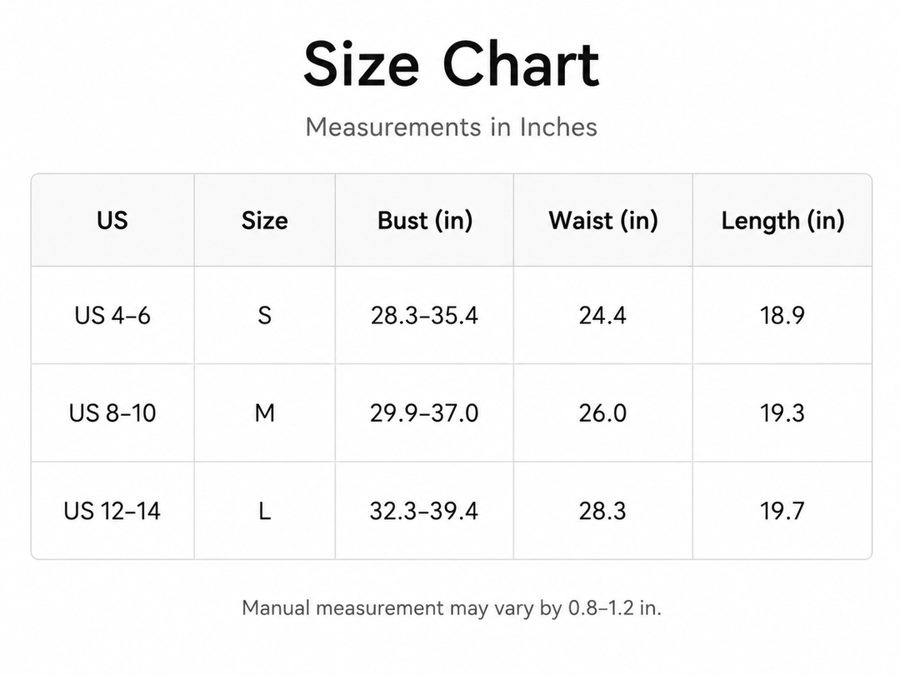
Task: Click the Length (in) column header
Action: click(782, 221)
